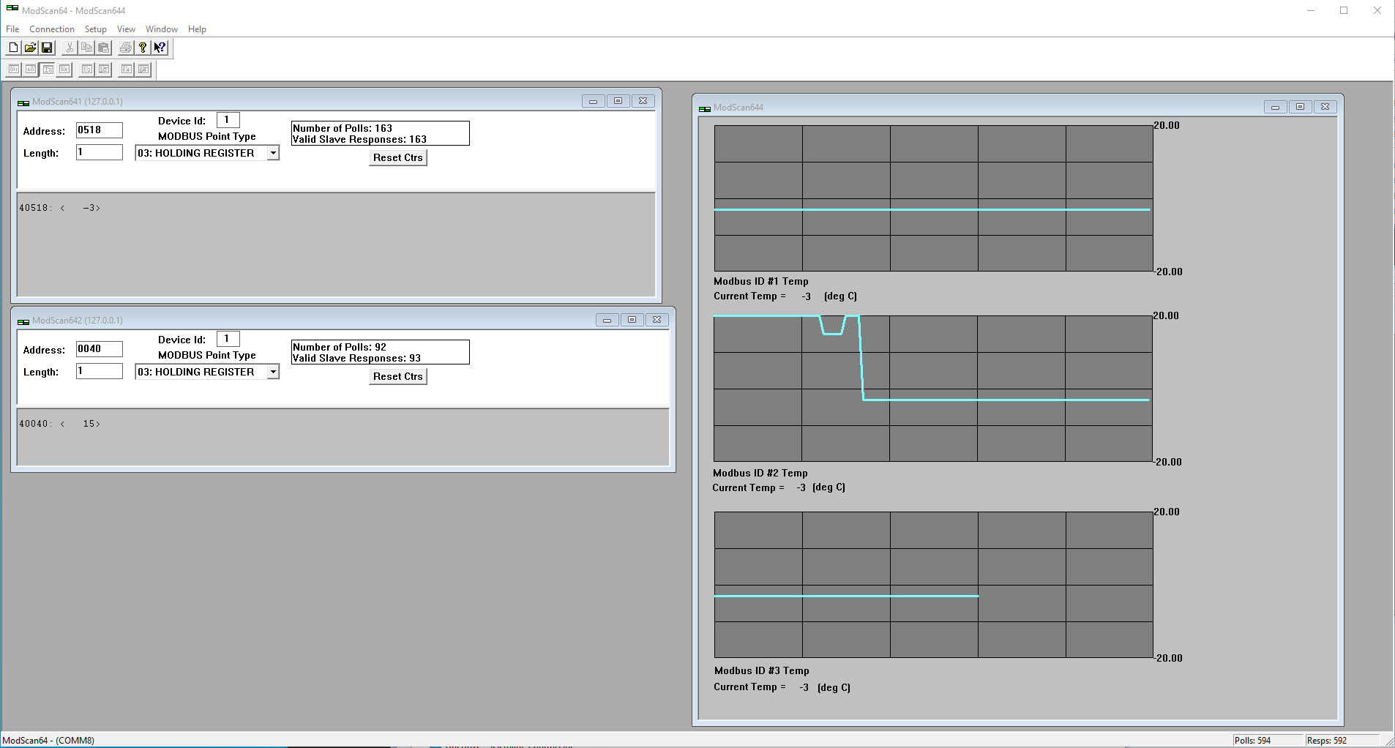Select decimal display format icon (10)
This screenshot has width=1395, height=748.
tap(31, 70)
